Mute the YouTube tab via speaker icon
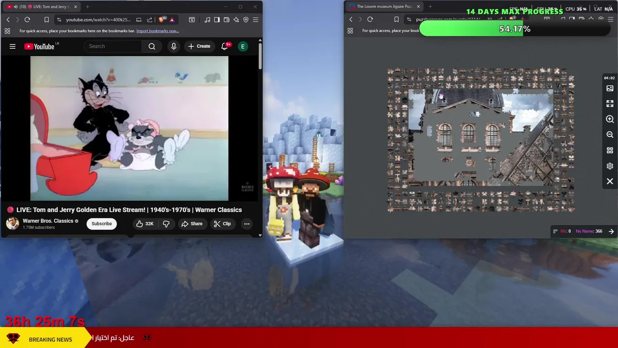Screen dimensions: 618x348 click(15, 7)
